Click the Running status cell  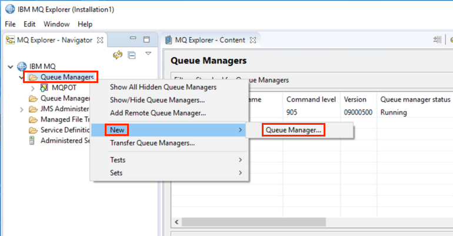click(x=394, y=112)
